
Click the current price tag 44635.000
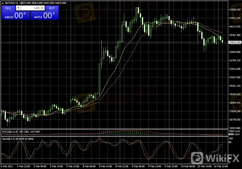235,42
